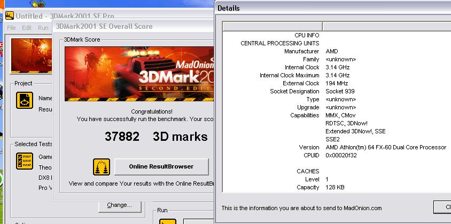Select the Internal Clock Maximum row

(337, 75)
